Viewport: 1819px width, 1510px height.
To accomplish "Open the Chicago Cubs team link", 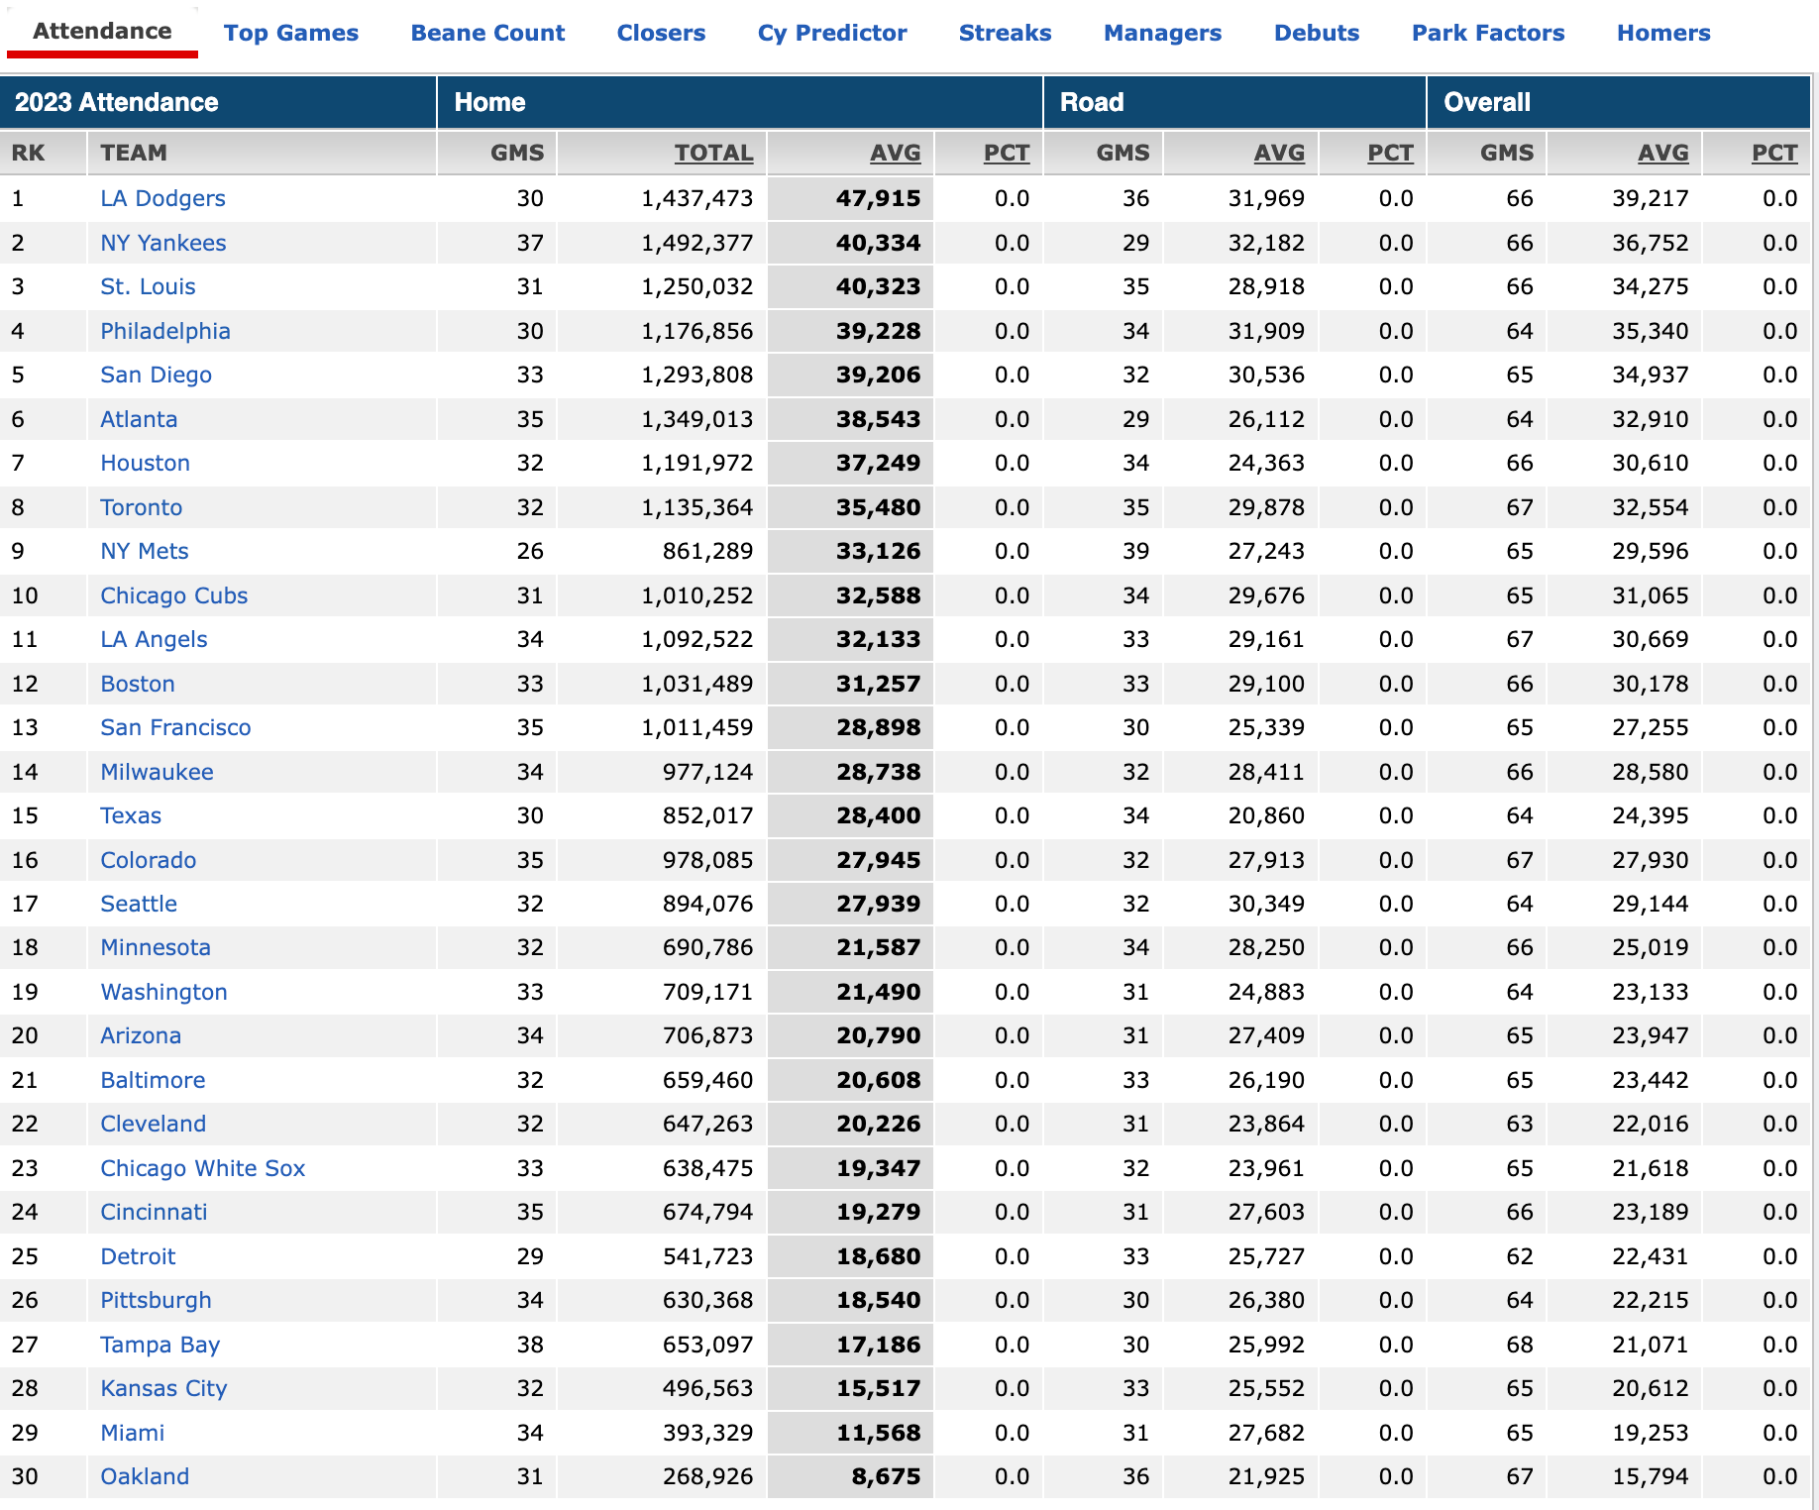I will pos(173,595).
